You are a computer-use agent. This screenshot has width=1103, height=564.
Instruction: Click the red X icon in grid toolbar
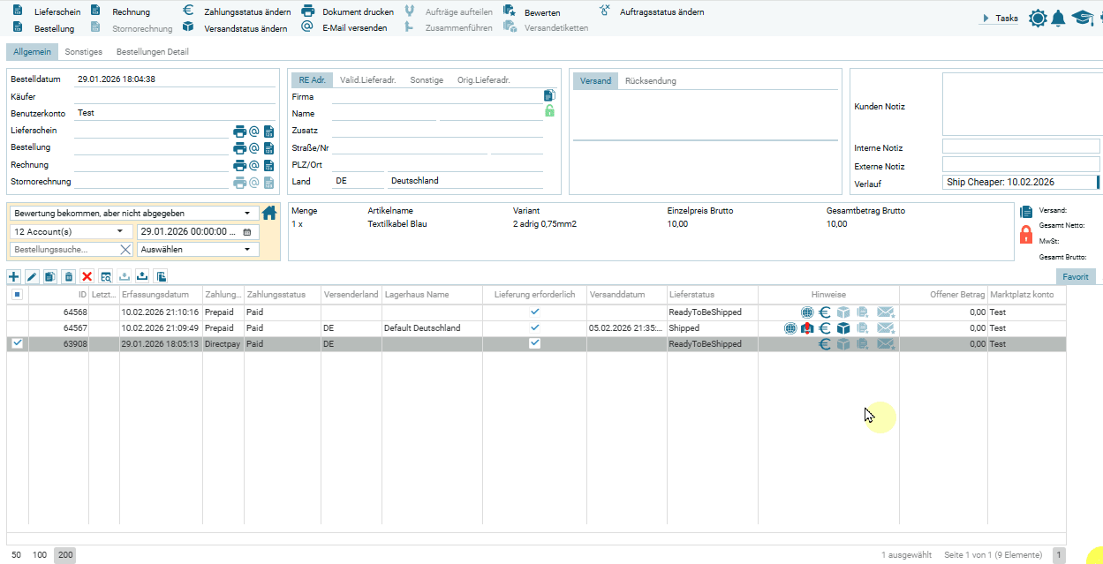(x=87, y=277)
